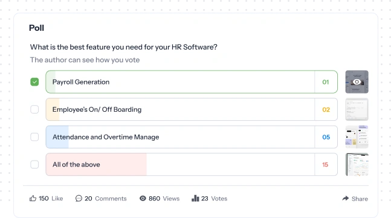Open the Employee's On/ Off Boarding thumbnail

point(357,109)
